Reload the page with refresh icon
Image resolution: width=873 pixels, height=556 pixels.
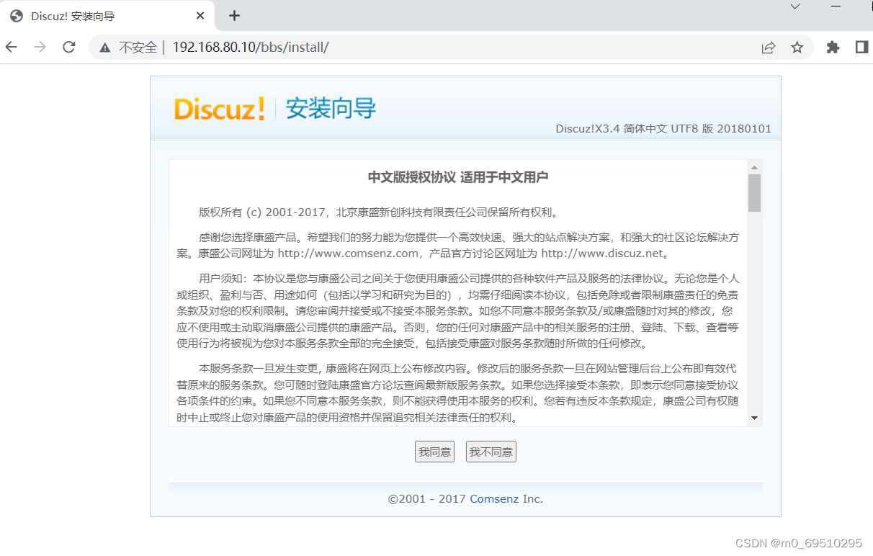click(69, 47)
